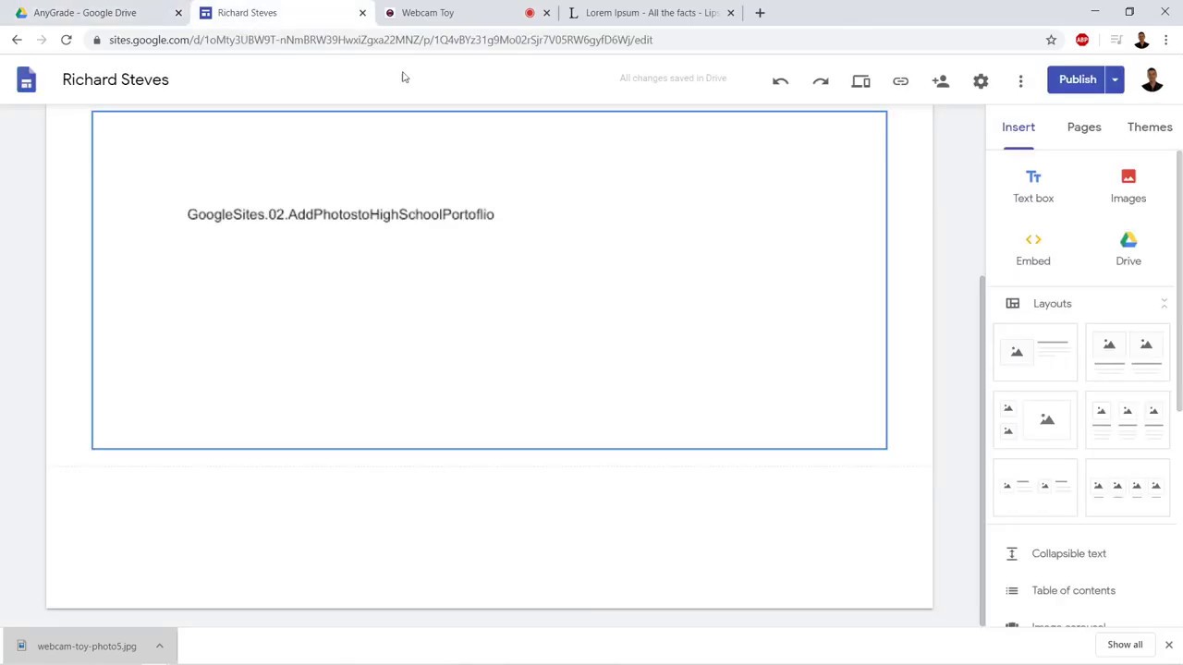Choose the single image with text layout
Screen dimensions: 1183x665
1035,352
